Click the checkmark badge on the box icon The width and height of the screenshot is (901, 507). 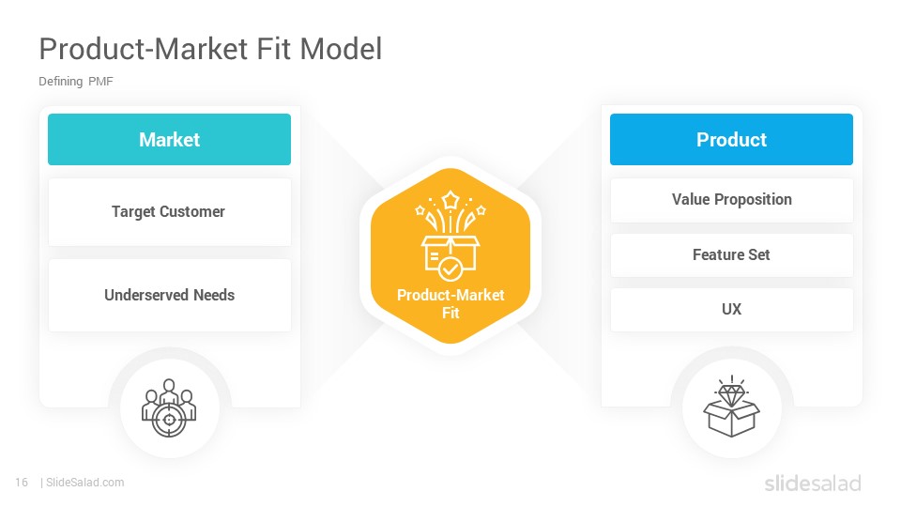(x=450, y=269)
